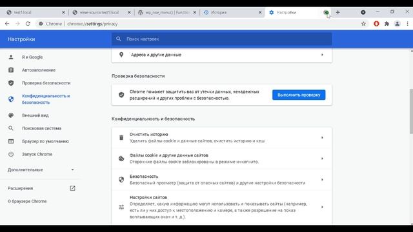This screenshot has width=413, height=232.
Task: Click the clipboard icon for Автозаполнение
Action: 11,70
